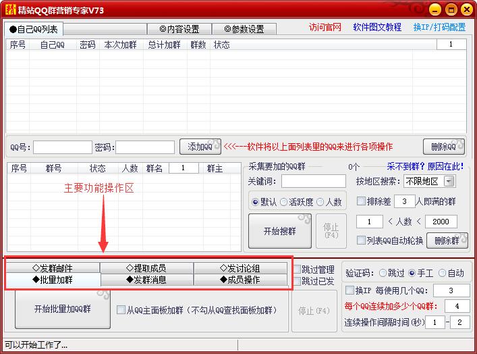Click the 每使用几个QQ field showing 3
The height and width of the screenshot is (354, 477).
pyautogui.click(x=451, y=290)
